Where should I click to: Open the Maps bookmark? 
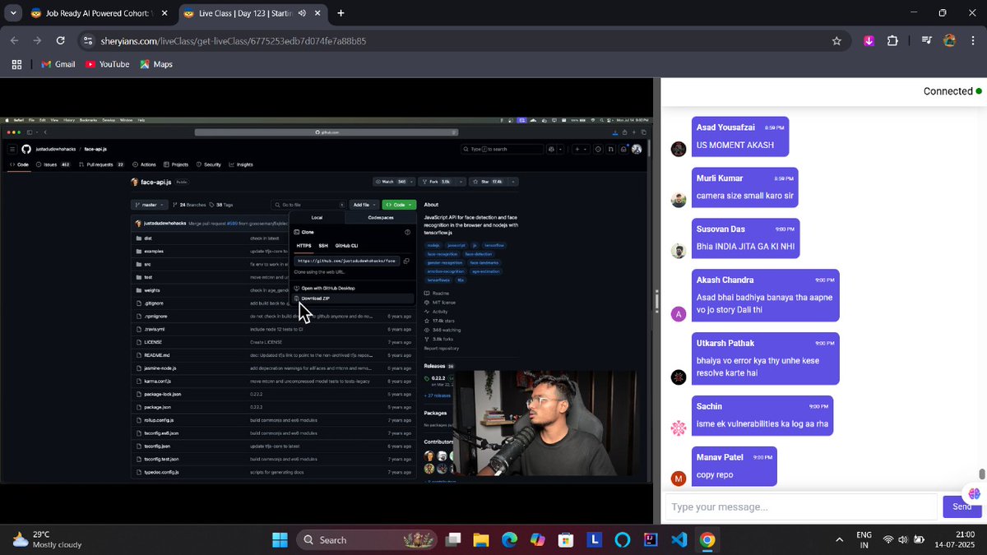(x=156, y=64)
